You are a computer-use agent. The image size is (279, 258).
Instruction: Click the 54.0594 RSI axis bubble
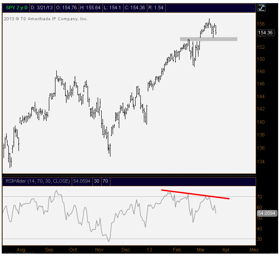[x=267, y=213]
